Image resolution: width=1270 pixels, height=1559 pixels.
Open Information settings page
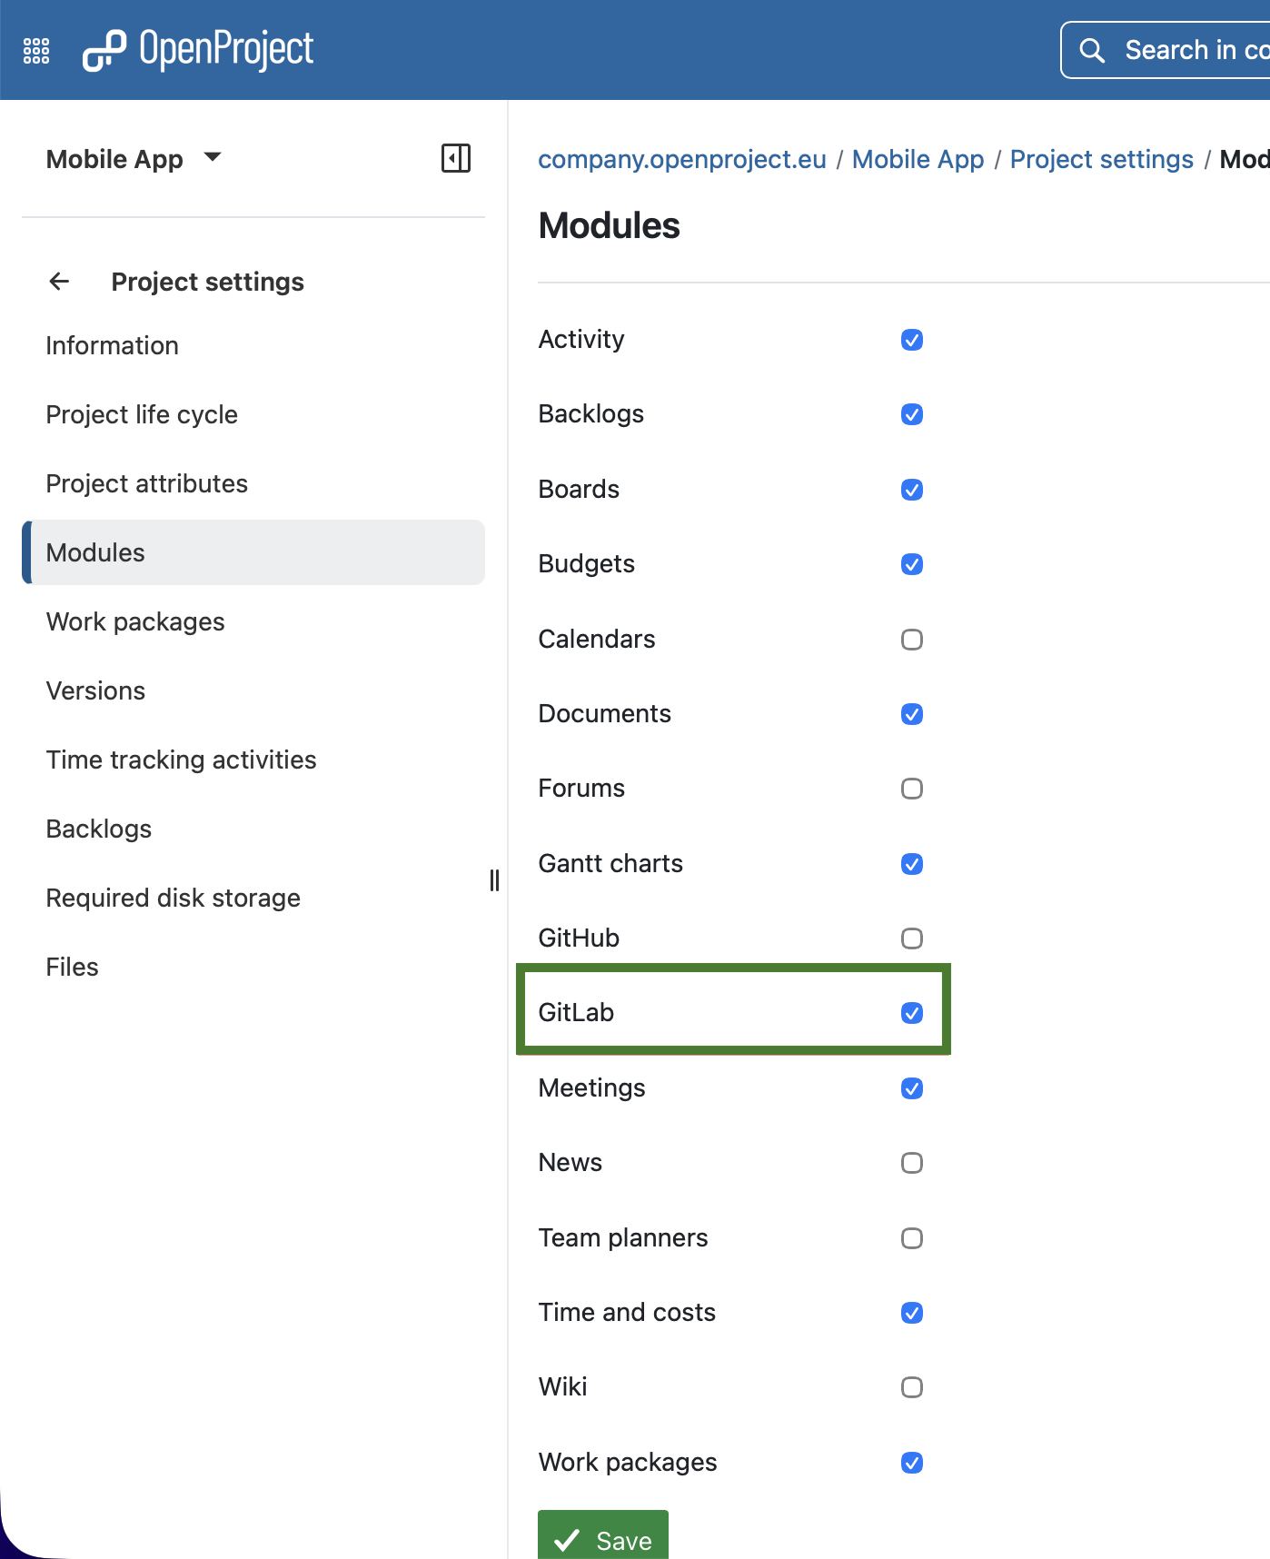tap(253, 345)
